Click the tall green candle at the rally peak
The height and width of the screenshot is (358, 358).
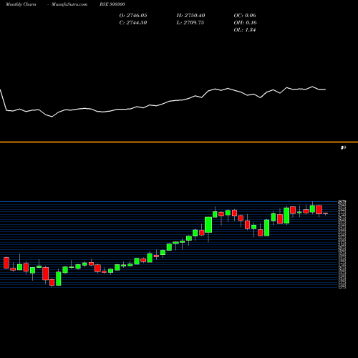[x=208, y=225]
